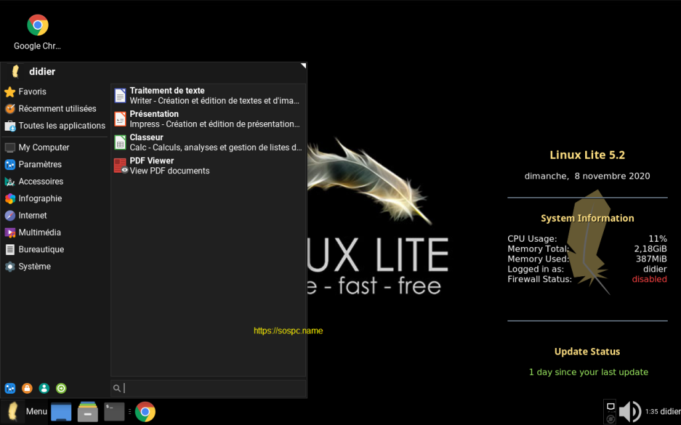Select Toutes les applications category
Image resolution: width=681 pixels, height=425 pixels.
pyautogui.click(x=55, y=126)
